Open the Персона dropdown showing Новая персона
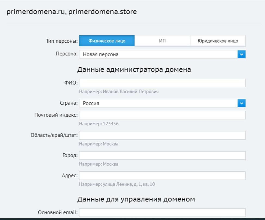Viewport: 265px width, 220px height. (x=158, y=54)
